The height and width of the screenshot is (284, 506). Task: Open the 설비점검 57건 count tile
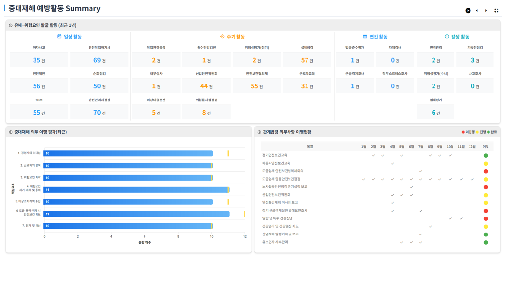click(x=307, y=60)
